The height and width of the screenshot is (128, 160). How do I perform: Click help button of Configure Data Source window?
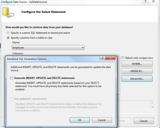coord(145,1)
